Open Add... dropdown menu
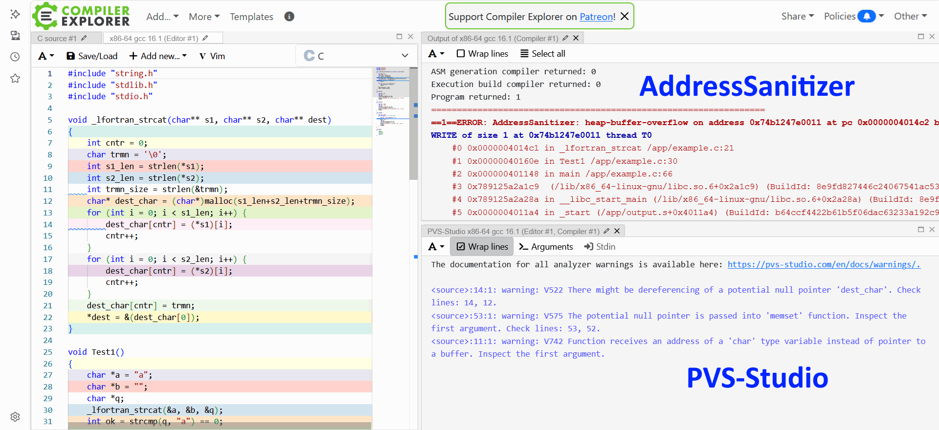 162,17
